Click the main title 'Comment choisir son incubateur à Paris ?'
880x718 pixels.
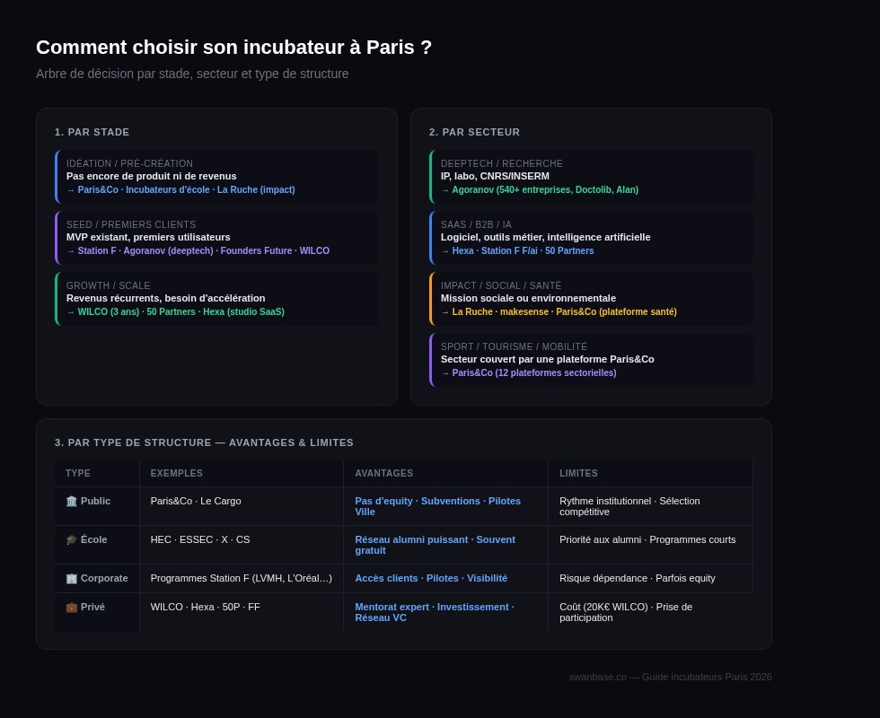pyautogui.click(x=234, y=47)
